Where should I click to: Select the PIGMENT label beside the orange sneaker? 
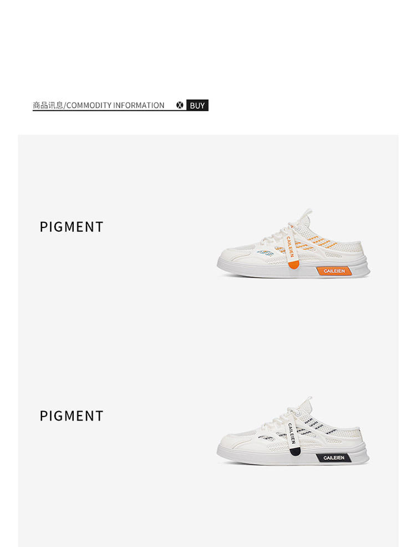coord(72,227)
